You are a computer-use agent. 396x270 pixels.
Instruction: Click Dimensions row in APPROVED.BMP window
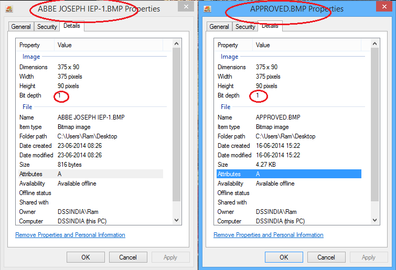(289, 67)
